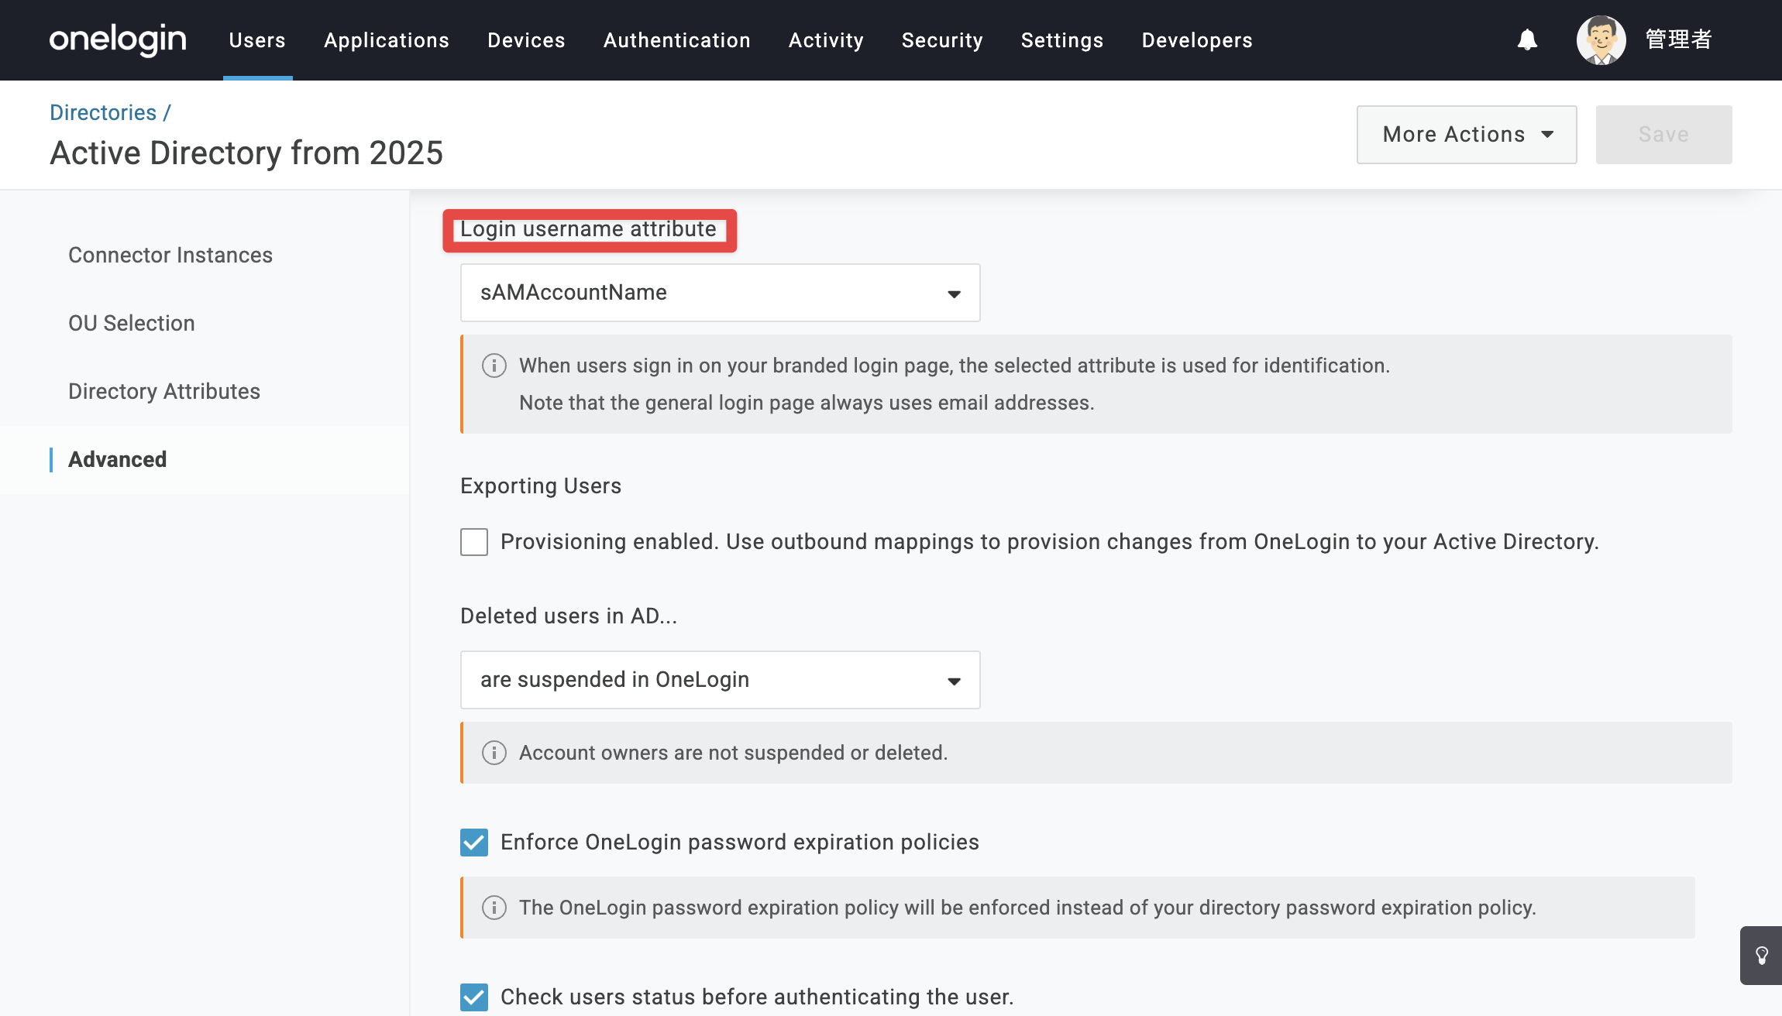
Task: Open the Authentication menu
Action: 677,40
